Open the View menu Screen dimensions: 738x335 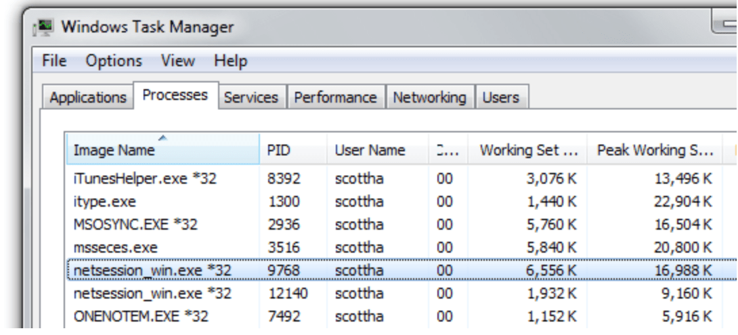tap(178, 61)
